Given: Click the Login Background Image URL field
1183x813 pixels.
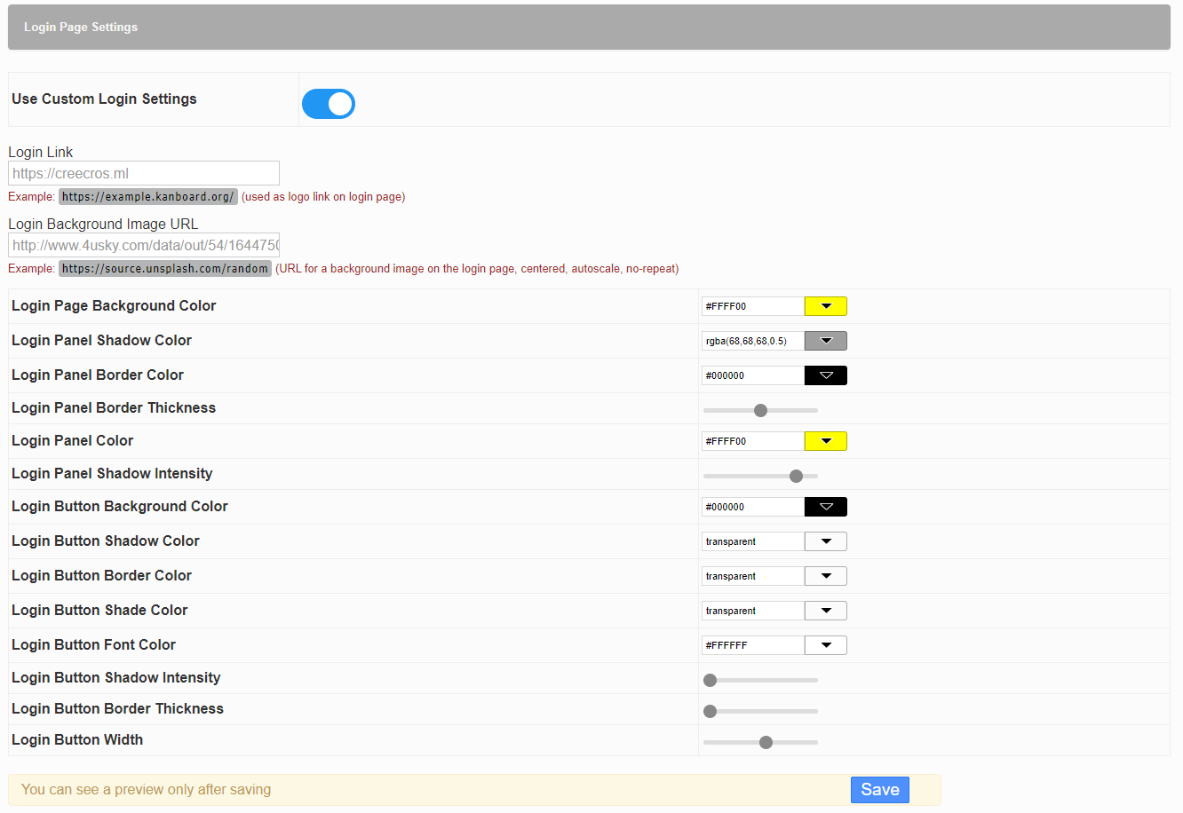Looking at the screenshot, I should [144, 245].
